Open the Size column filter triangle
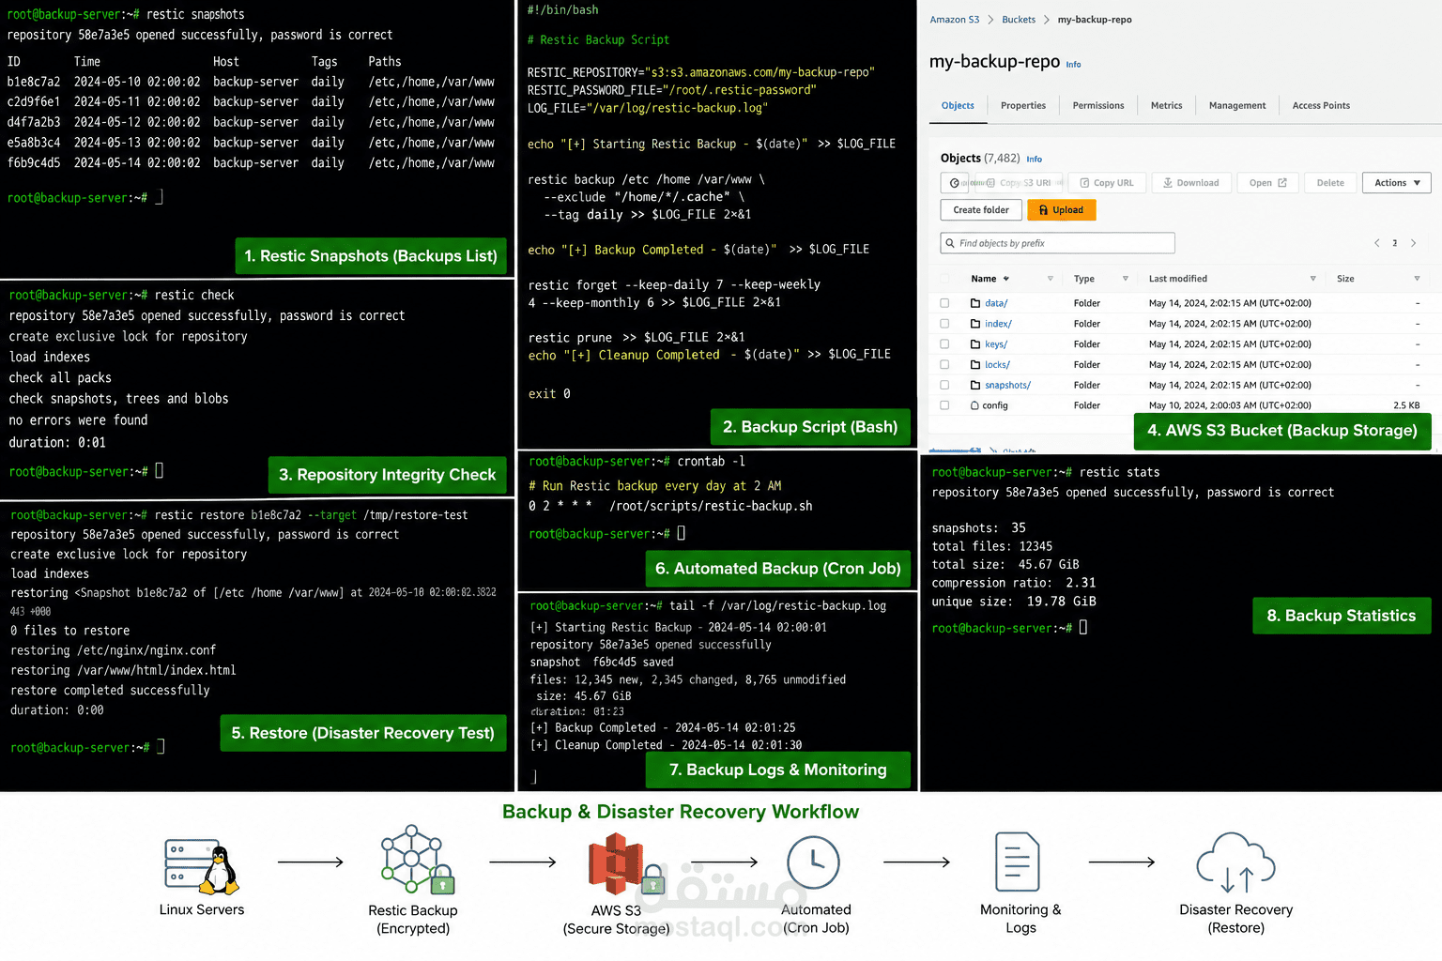Image resolution: width=1442 pixels, height=961 pixels. pyautogui.click(x=1417, y=279)
